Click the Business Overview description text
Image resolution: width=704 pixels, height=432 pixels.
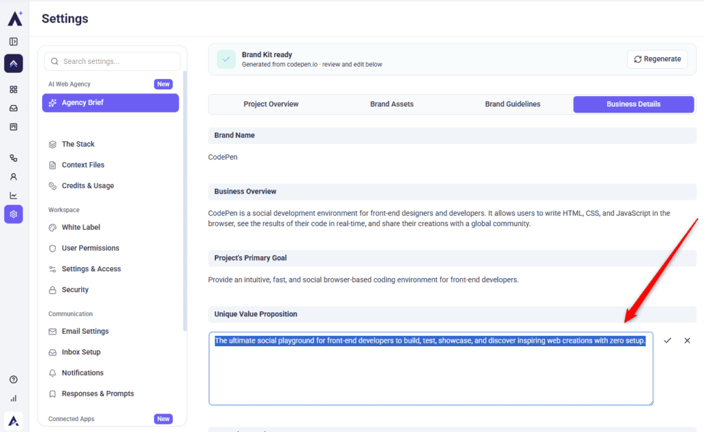(x=439, y=218)
